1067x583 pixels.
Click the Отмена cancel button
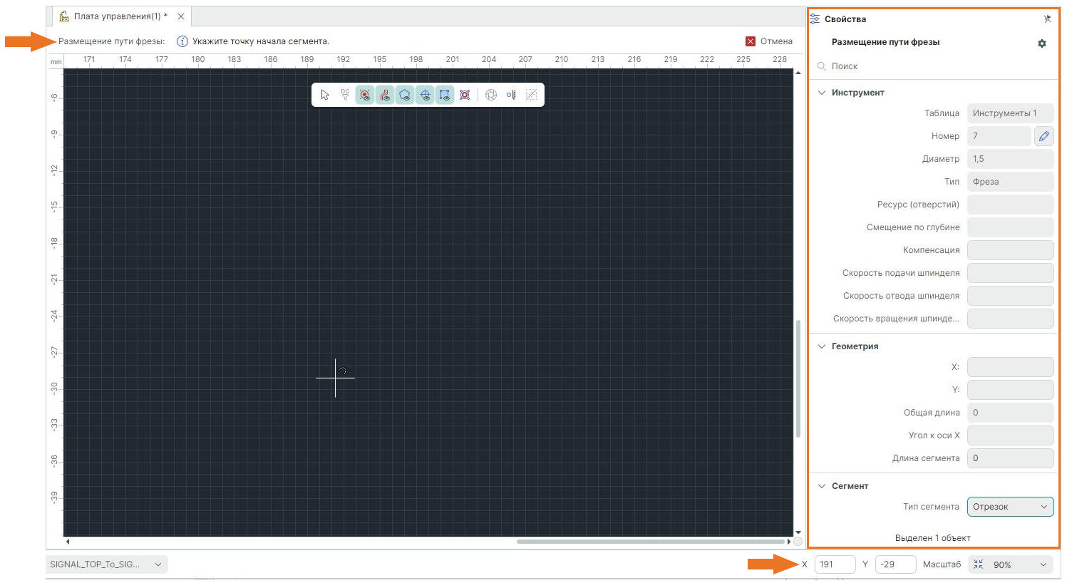(x=769, y=41)
